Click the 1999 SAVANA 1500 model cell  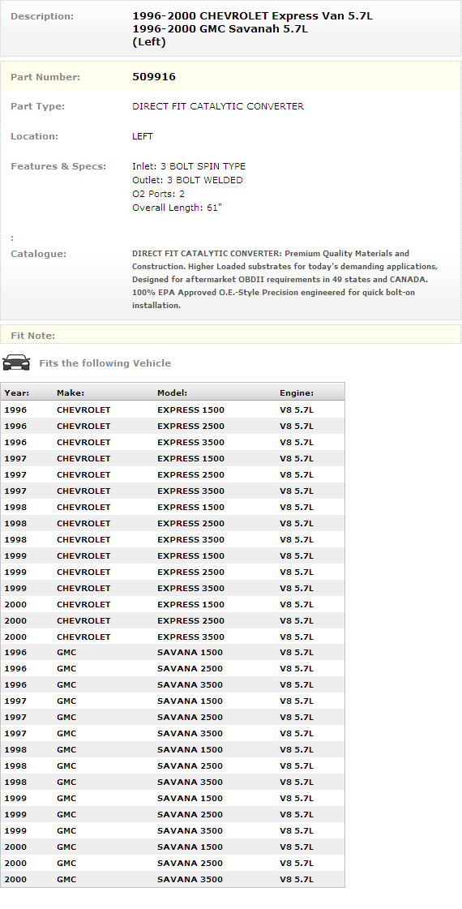(x=190, y=799)
